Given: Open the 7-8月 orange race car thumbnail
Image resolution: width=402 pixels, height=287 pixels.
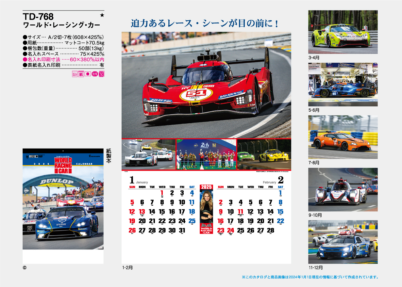Looking at the screenshot, I should pyautogui.click(x=343, y=137).
